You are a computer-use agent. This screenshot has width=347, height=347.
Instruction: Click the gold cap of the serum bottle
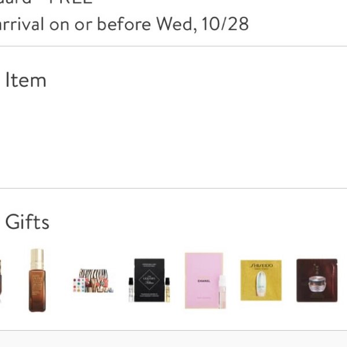tap(37, 256)
